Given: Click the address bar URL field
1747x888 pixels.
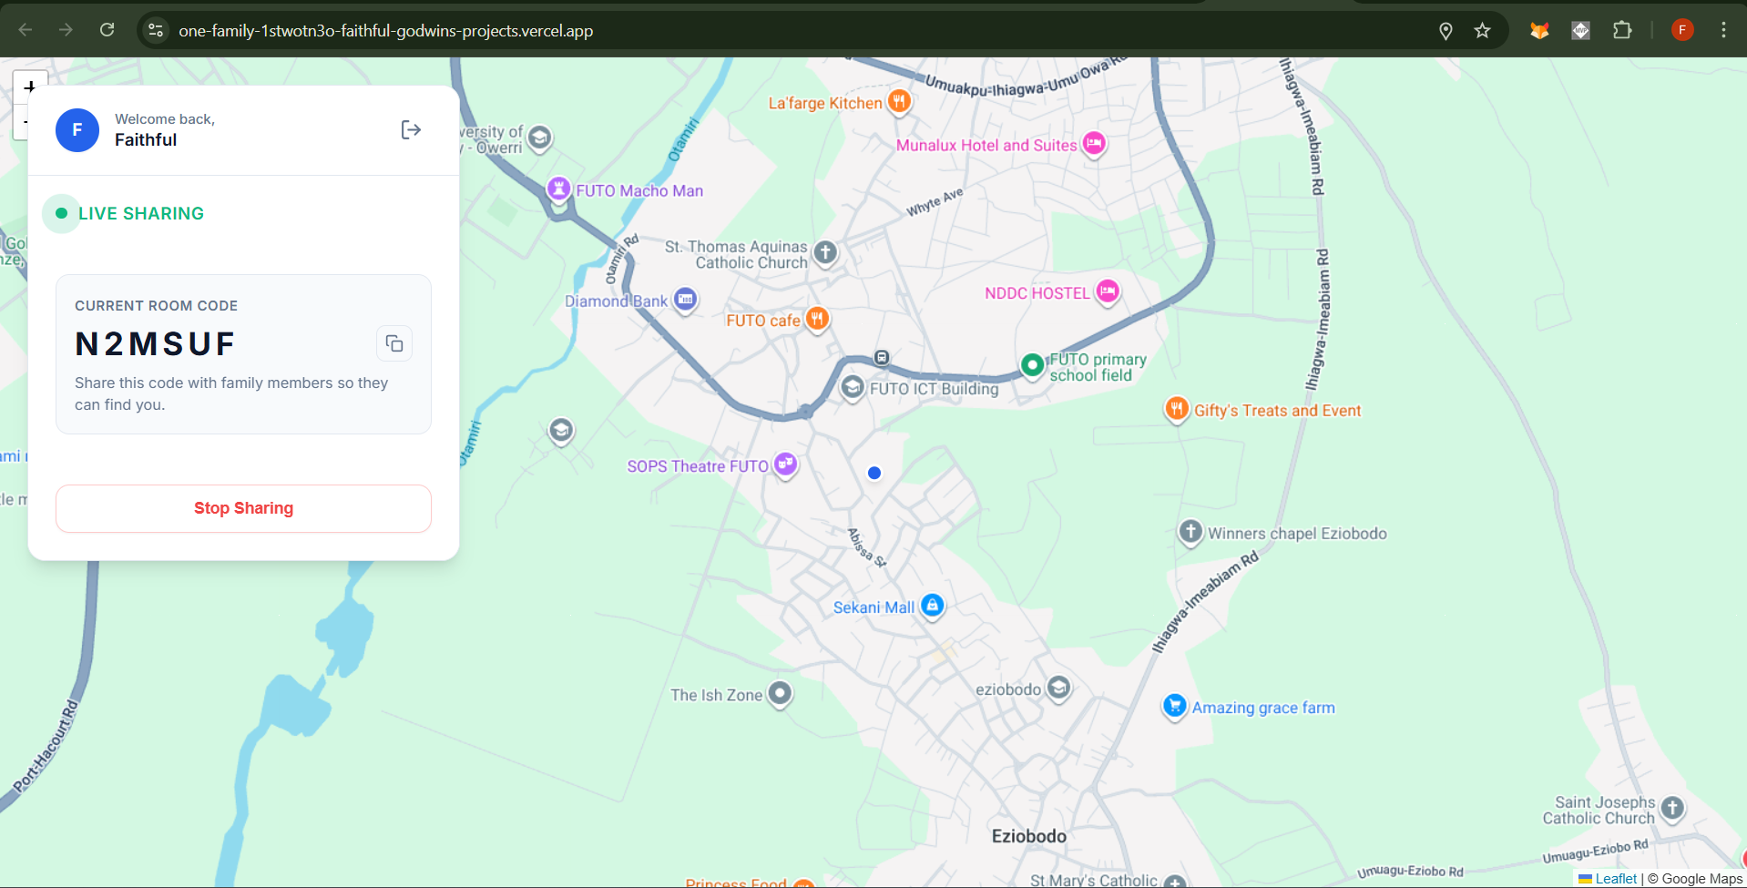Looking at the screenshot, I should pyautogui.click(x=802, y=31).
